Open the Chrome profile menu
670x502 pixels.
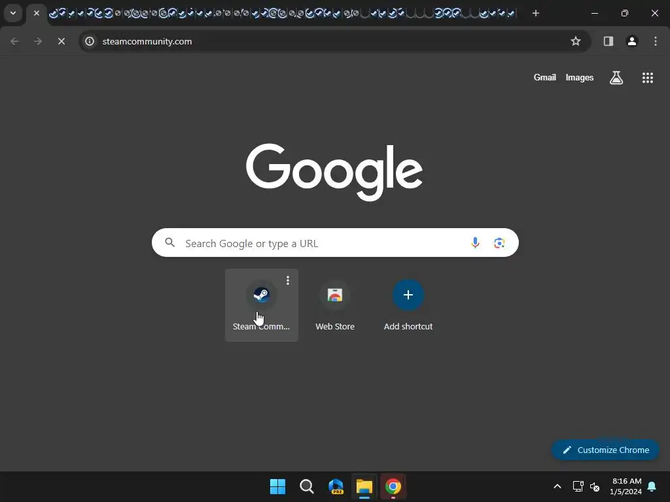(x=632, y=41)
